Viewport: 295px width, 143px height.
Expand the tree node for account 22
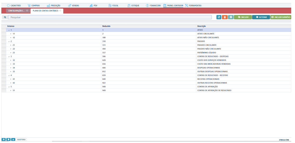11,49
